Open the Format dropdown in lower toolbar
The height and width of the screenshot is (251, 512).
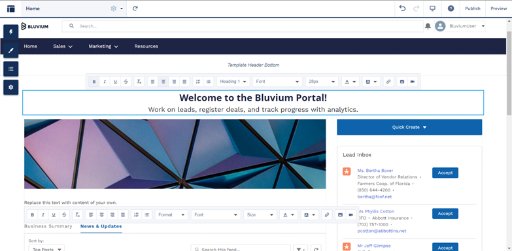tap(171, 215)
